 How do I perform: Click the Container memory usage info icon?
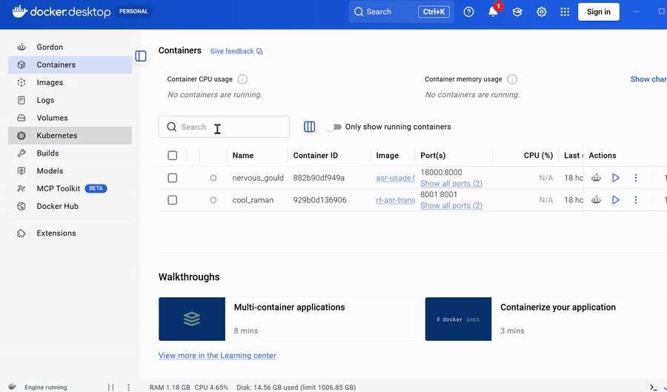[x=512, y=79]
